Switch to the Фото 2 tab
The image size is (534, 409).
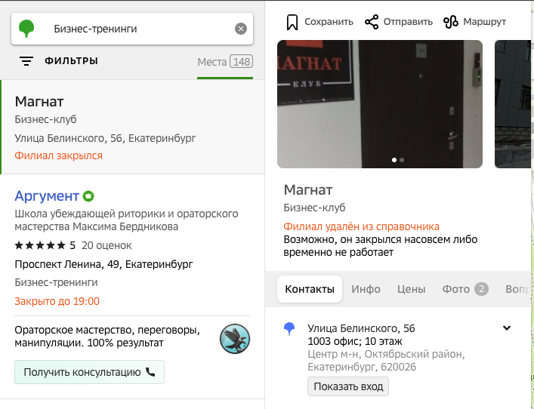[465, 289]
